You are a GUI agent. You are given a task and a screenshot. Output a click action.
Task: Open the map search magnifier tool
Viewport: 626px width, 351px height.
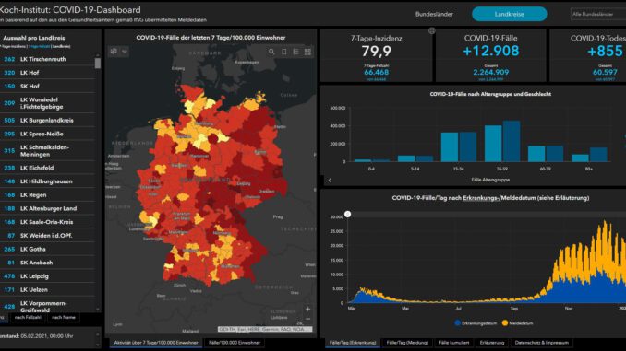(271, 52)
